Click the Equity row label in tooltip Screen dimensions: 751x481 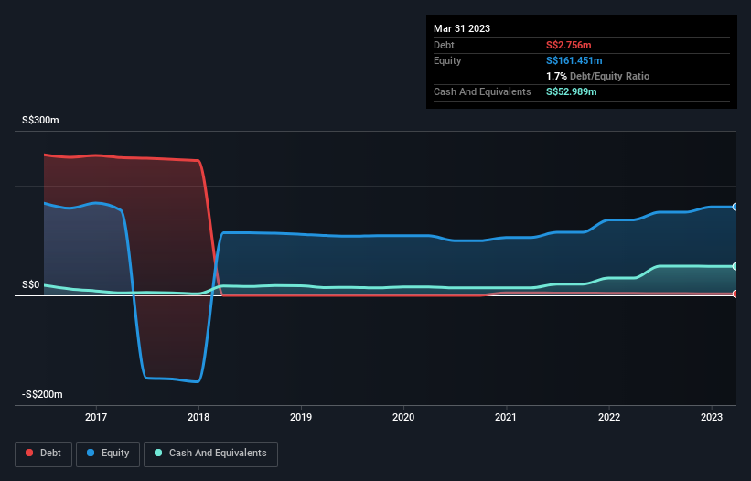pyautogui.click(x=447, y=60)
